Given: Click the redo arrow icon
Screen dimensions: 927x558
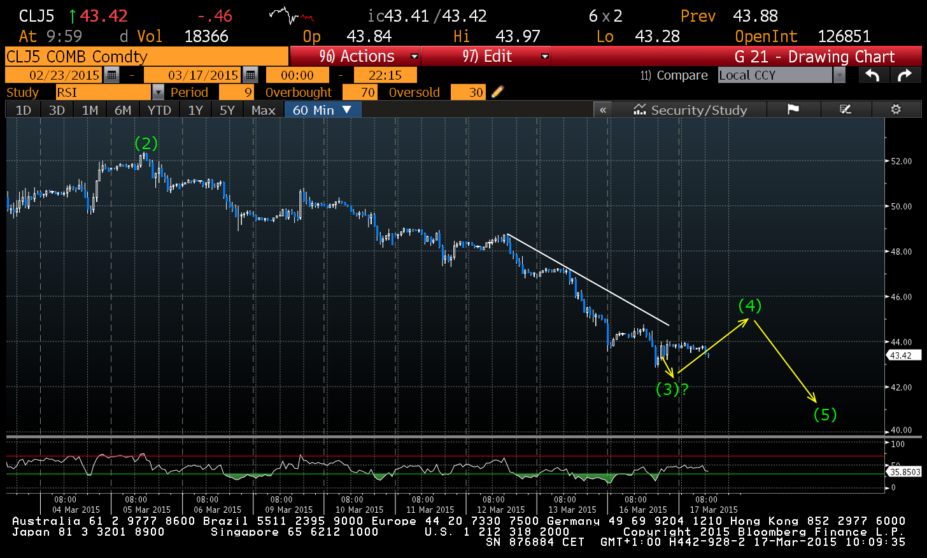Looking at the screenshot, I should tap(904, 75).
